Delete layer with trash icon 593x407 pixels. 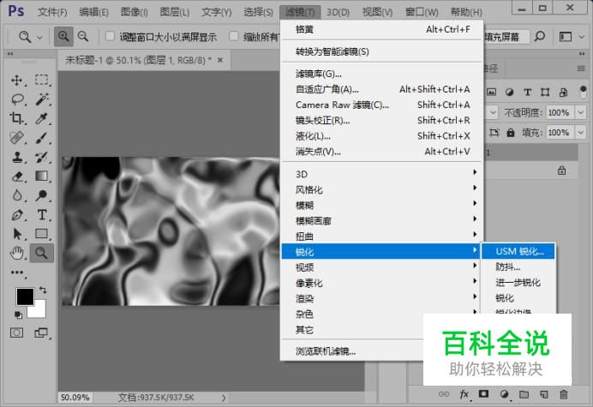tap(564, 394)
